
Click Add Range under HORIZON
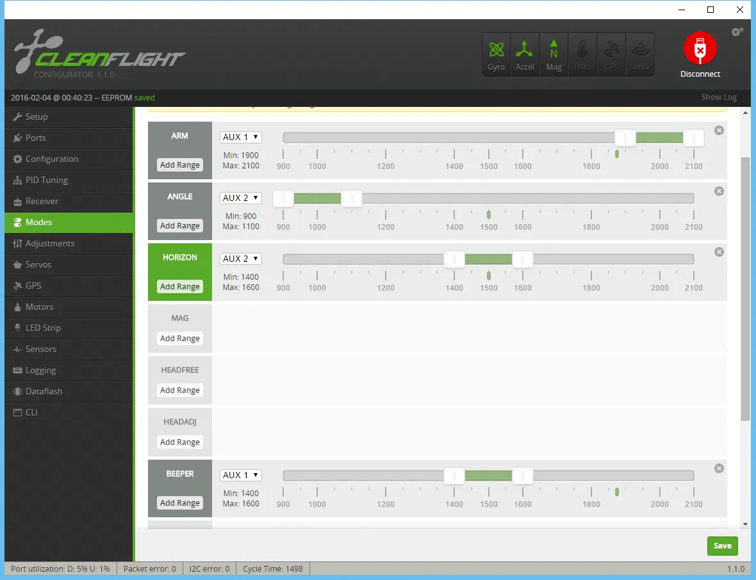point(180,287)
